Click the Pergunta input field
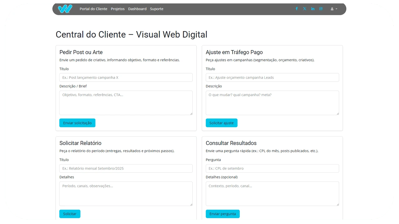399x224 pixels. [272, 168]
